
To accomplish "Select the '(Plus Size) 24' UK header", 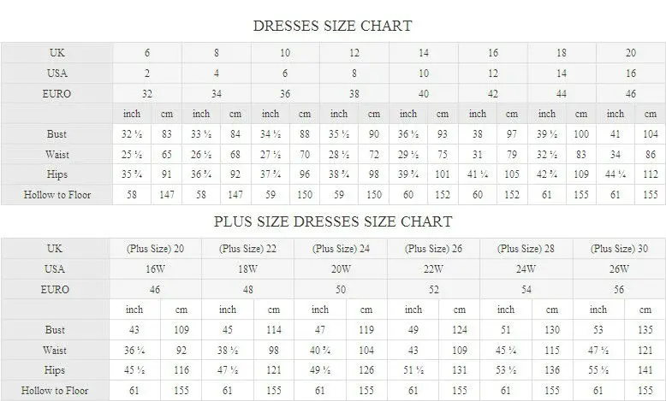I will (340, 249).
